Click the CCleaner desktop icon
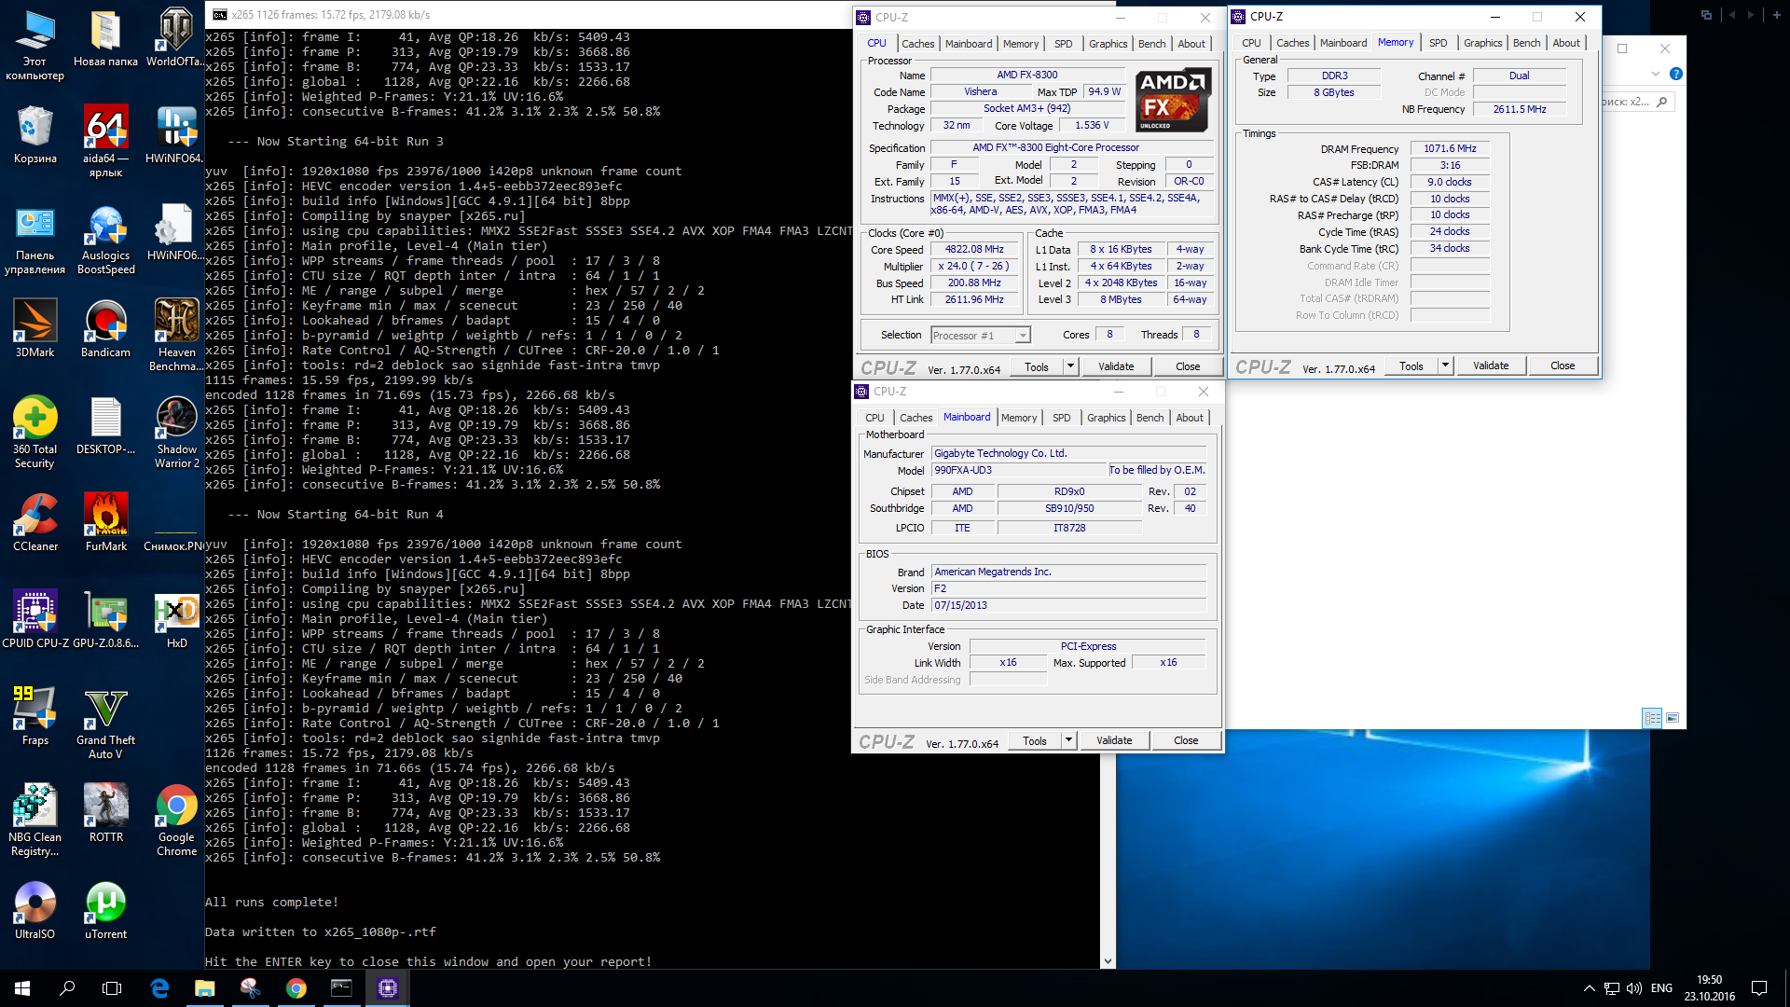This screenshot has height=1007, width=1790. pyautogui.click(x=34, y=516)
